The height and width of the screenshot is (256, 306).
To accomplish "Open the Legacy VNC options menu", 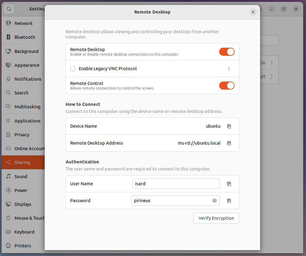I will pos(229,69).
